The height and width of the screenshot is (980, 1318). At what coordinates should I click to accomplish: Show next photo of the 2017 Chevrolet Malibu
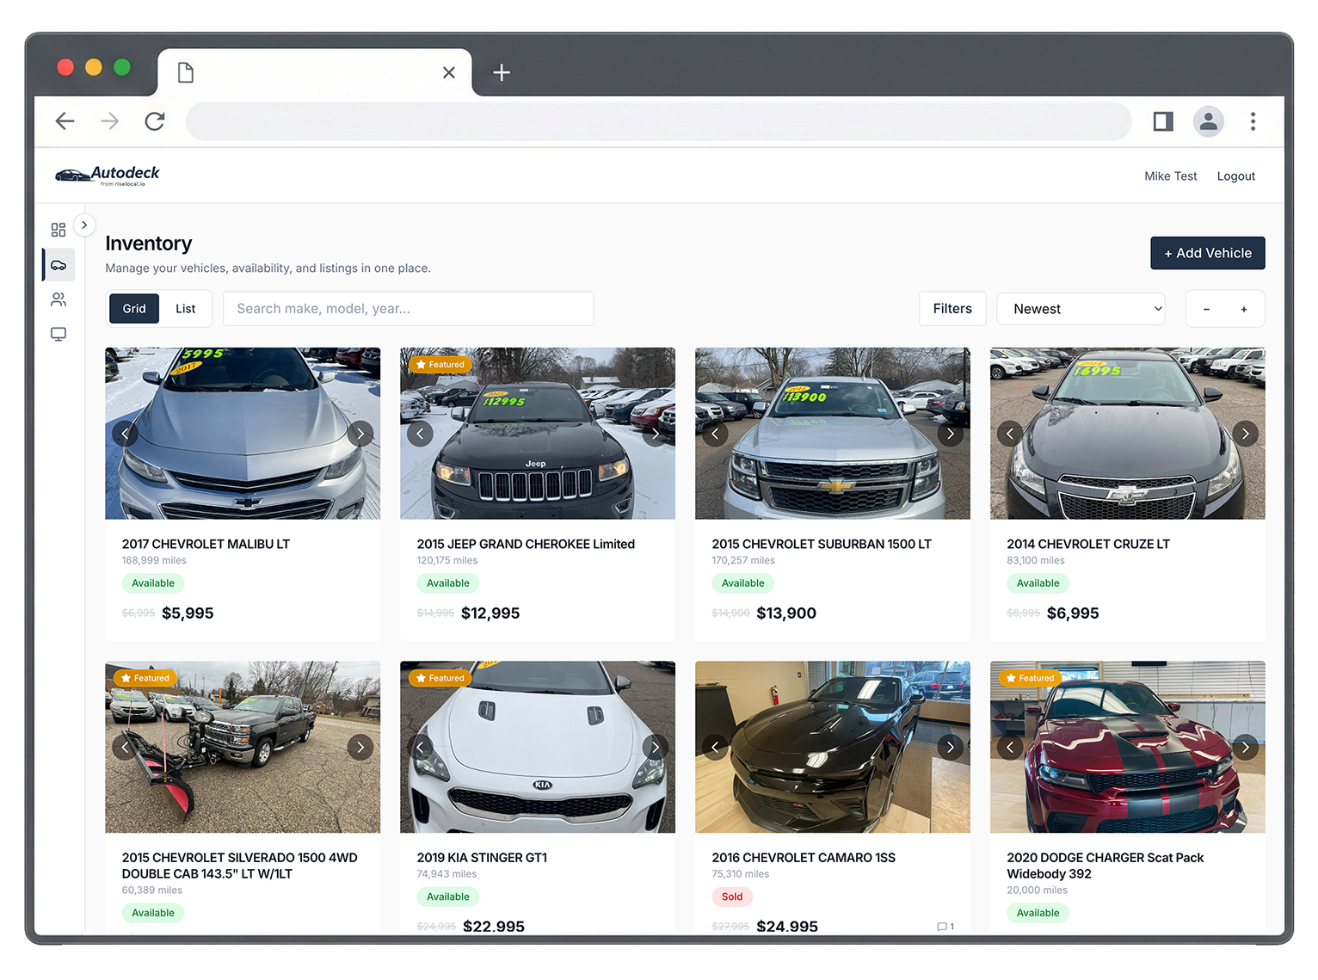[x=360, y=434]
